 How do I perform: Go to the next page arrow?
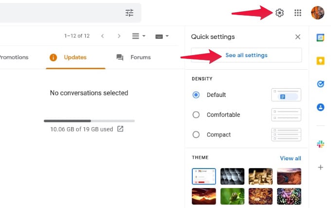tap(119, 36)
